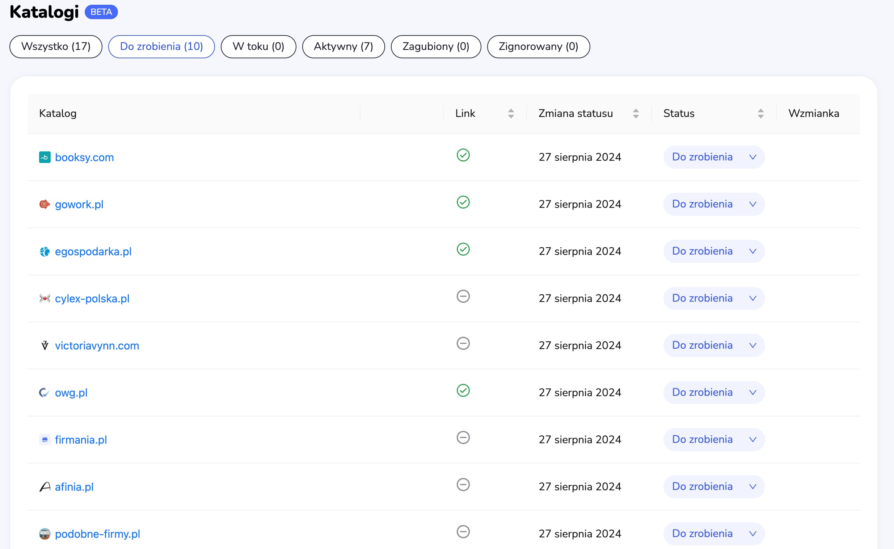
Task: Click the BETA badge next to Katalogi
Action: tap(101, 12)
